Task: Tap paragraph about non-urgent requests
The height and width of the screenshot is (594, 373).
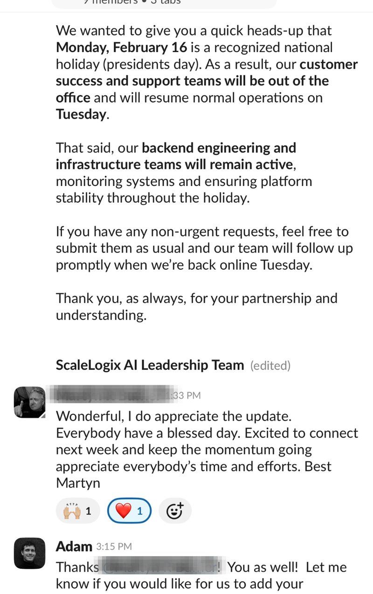Action: pos(204,248)
